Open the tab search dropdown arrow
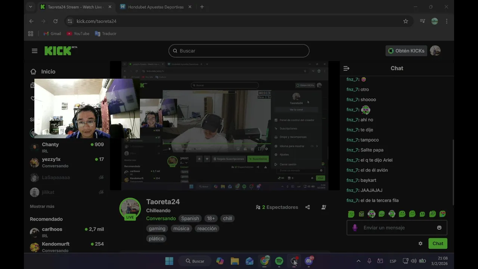Viewport: 478px width, 269px height. [31, 7]
